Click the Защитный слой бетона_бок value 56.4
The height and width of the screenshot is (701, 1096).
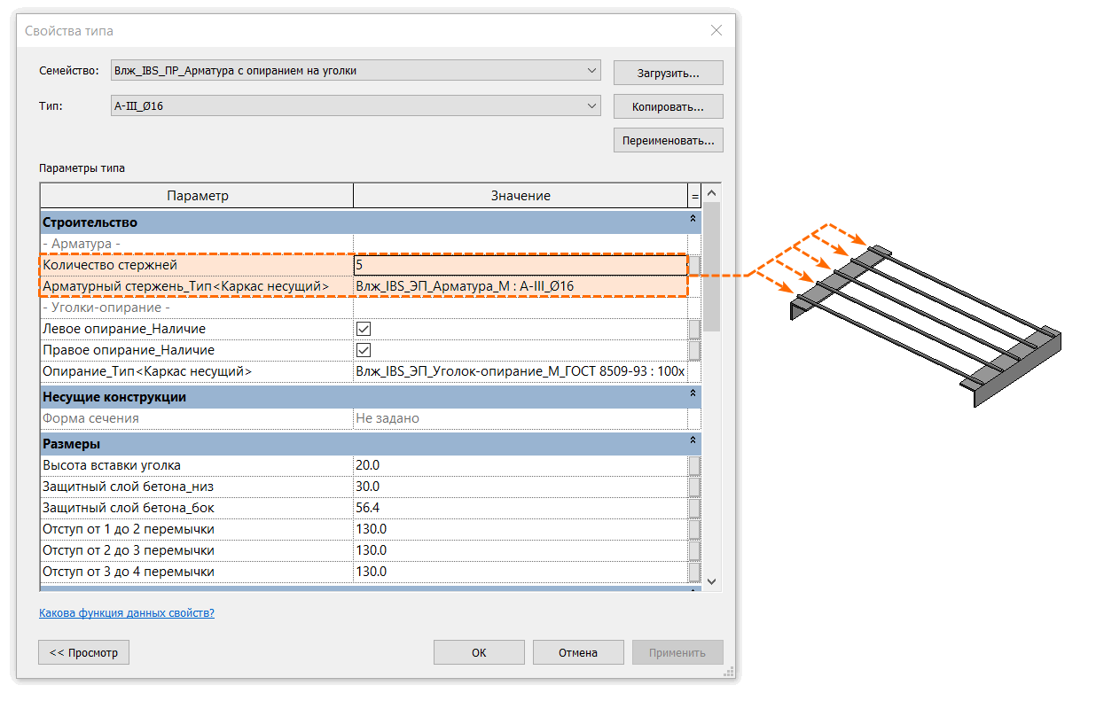click(367, 508)
